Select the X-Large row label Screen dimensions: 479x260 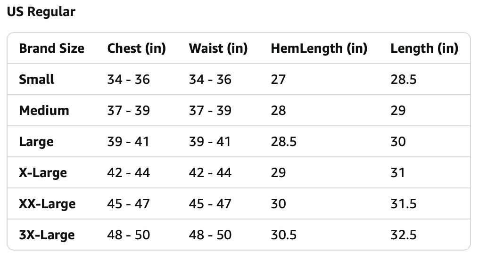click(43, 173)
